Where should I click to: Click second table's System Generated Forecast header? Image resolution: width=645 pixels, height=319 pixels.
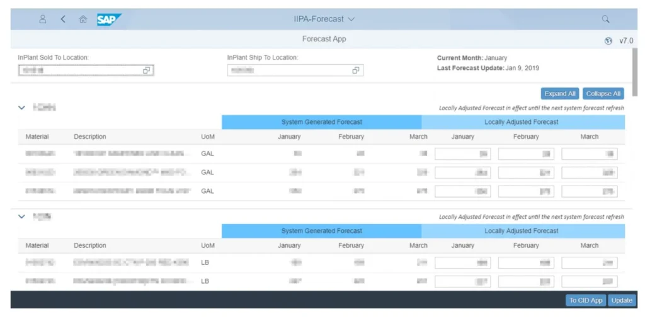(322, 231)
